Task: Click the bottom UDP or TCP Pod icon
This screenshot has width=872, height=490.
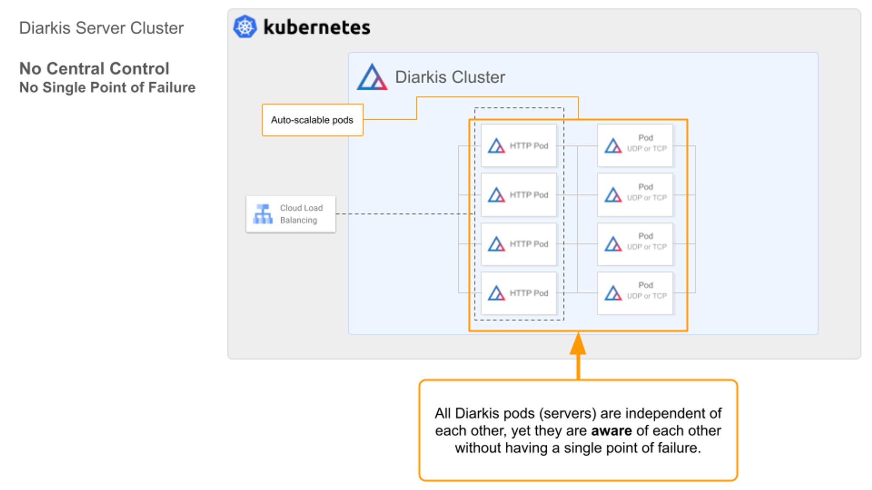Action: 613,294
